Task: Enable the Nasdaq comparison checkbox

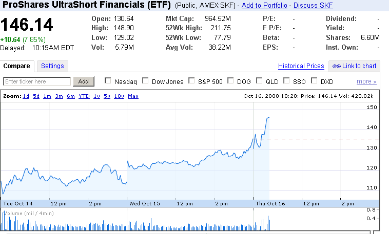Action: click(x=108, y=81)
